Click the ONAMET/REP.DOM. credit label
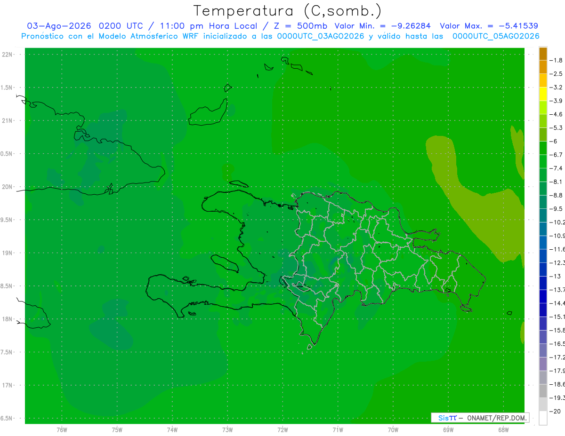 coord(496,418)
